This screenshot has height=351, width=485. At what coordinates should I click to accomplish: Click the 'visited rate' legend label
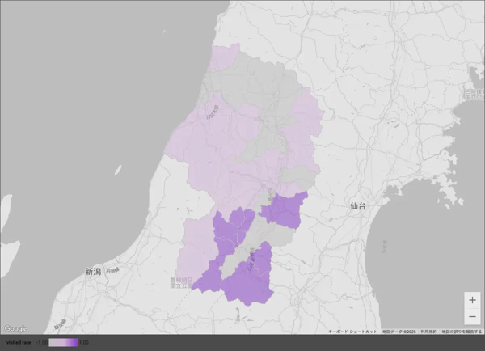[19, 343]
